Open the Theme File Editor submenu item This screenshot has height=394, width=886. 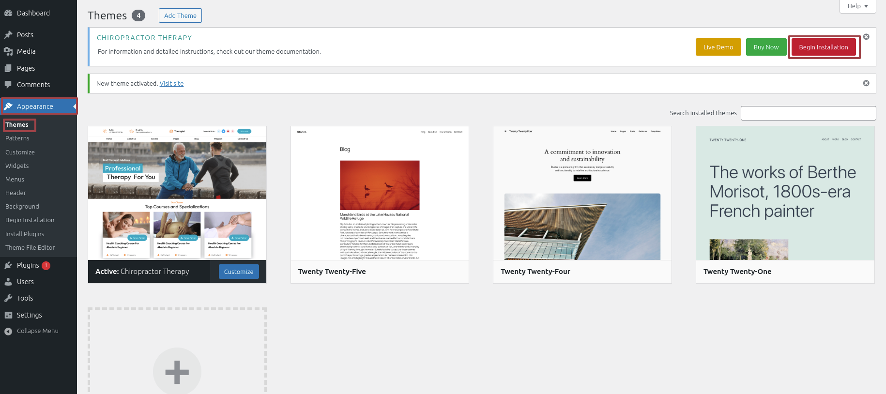(x=30, y=247)
